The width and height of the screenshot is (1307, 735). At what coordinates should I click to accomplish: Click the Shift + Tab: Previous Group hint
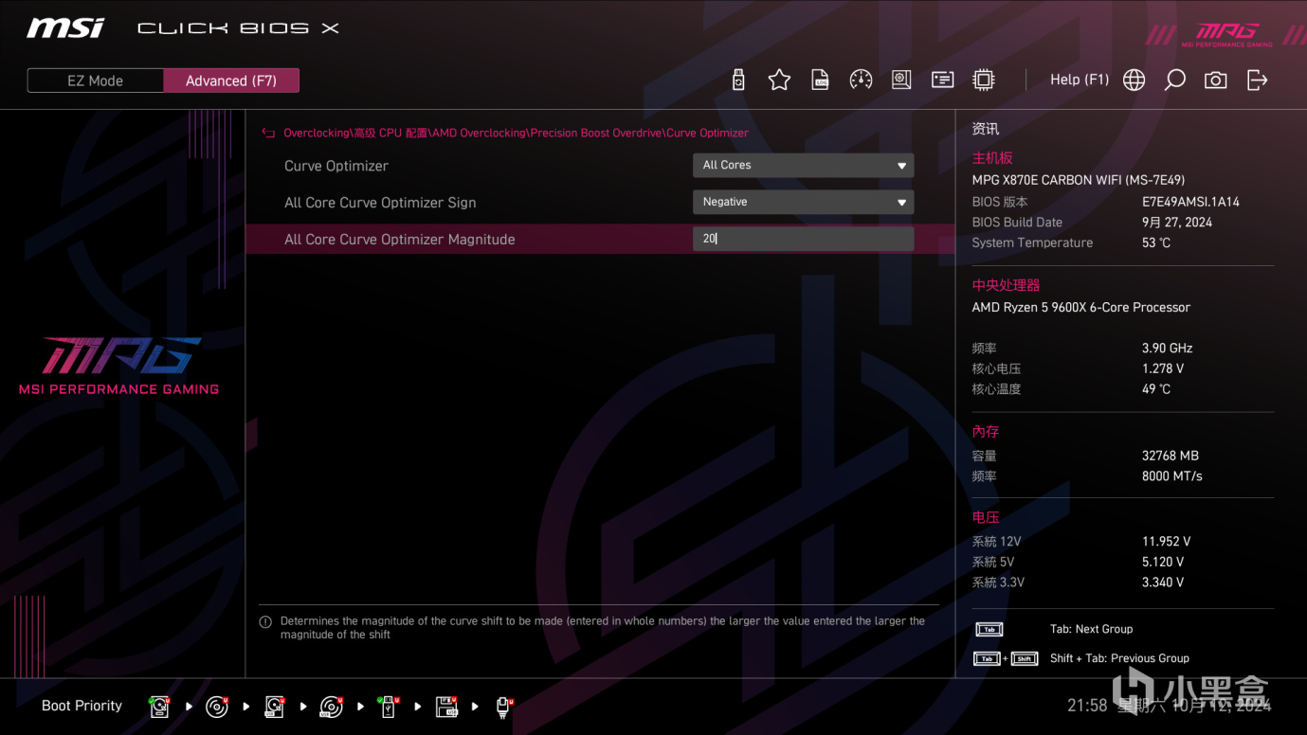pyautogui.click(x=1119, y=659)
